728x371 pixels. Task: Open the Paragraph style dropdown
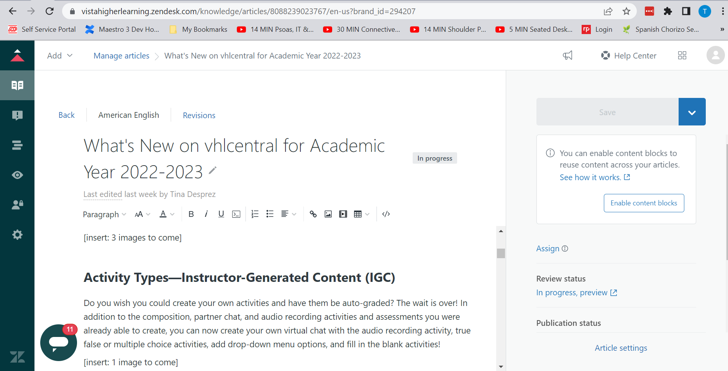coord(104,215)
